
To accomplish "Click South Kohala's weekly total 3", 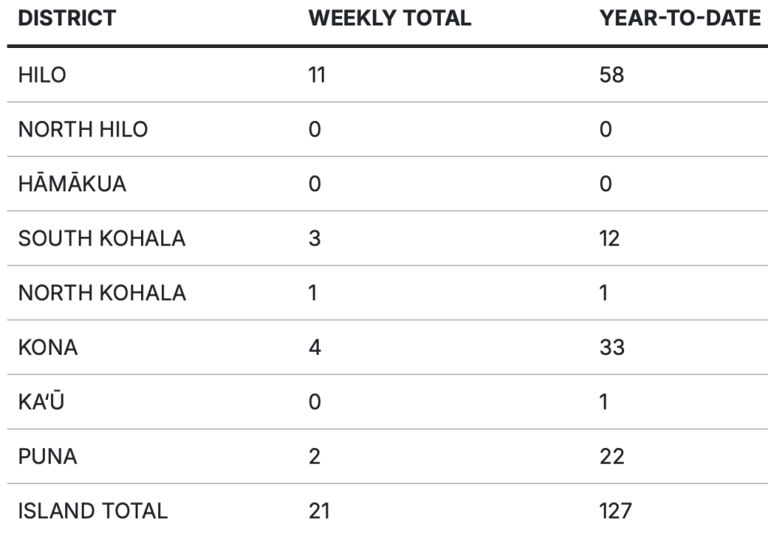I will point(316,239).
